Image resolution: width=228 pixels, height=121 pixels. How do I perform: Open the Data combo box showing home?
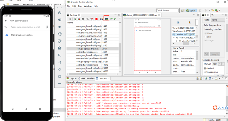[x=218, y=20]
